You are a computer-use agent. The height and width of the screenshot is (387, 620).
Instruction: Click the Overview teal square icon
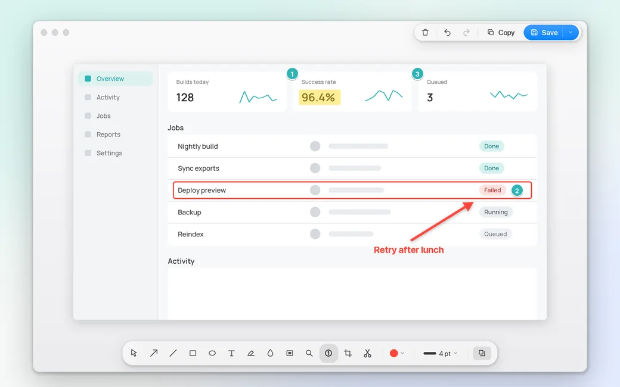point(88,79)
